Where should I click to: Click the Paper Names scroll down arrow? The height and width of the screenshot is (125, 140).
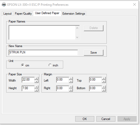point(77,37)
